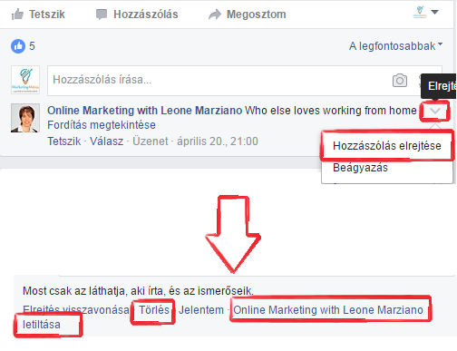Click the április 20., 21:00 timestamp
The height and width of the screenshot is (351, 457).
click(218, 141)
